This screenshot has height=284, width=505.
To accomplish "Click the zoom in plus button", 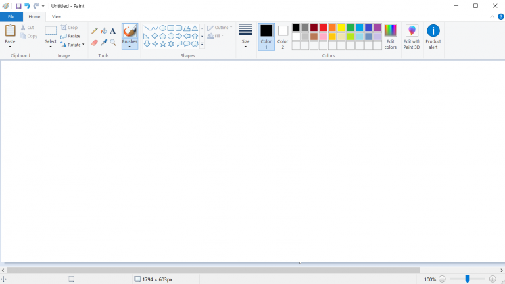I will pyautogui.click(x=493, y=279).
